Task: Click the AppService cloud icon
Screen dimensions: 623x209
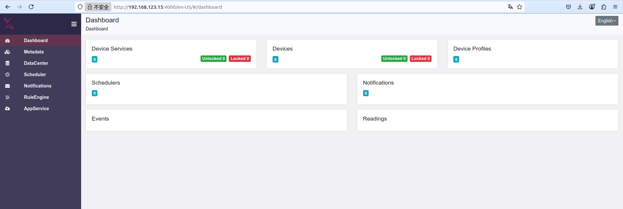Action: [7, 109]
